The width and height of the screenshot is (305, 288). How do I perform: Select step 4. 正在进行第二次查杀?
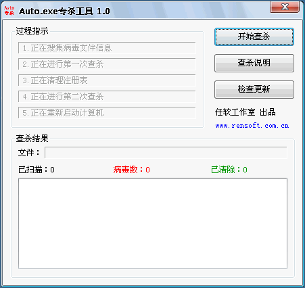click(x=107, y=97)
